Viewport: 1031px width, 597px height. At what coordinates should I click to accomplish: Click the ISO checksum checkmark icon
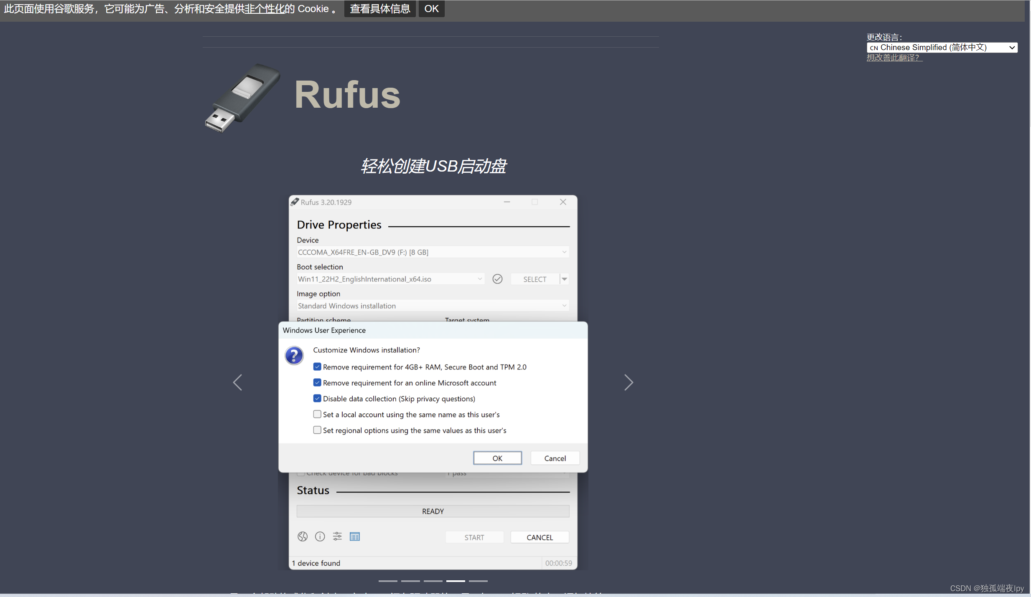(x=497, y=279)
